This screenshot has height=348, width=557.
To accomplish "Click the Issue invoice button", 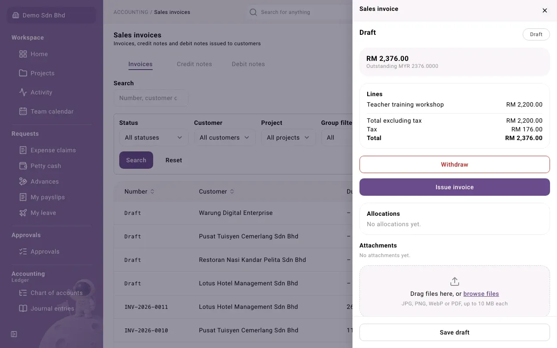I will click(455, 187).
